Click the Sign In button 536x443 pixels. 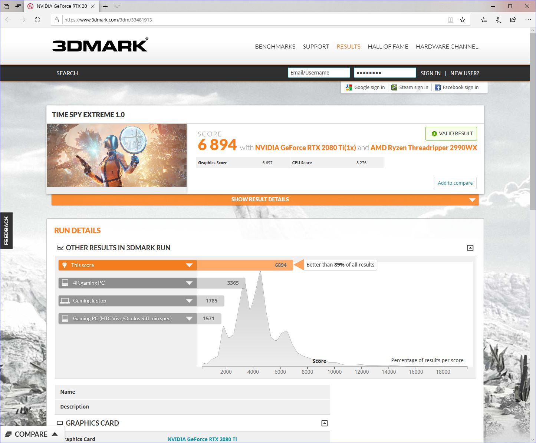click(431, 73)
